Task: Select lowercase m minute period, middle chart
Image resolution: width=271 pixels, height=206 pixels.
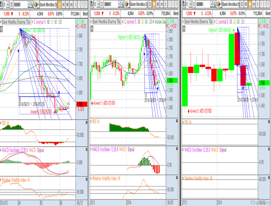Action: [162, 4]
